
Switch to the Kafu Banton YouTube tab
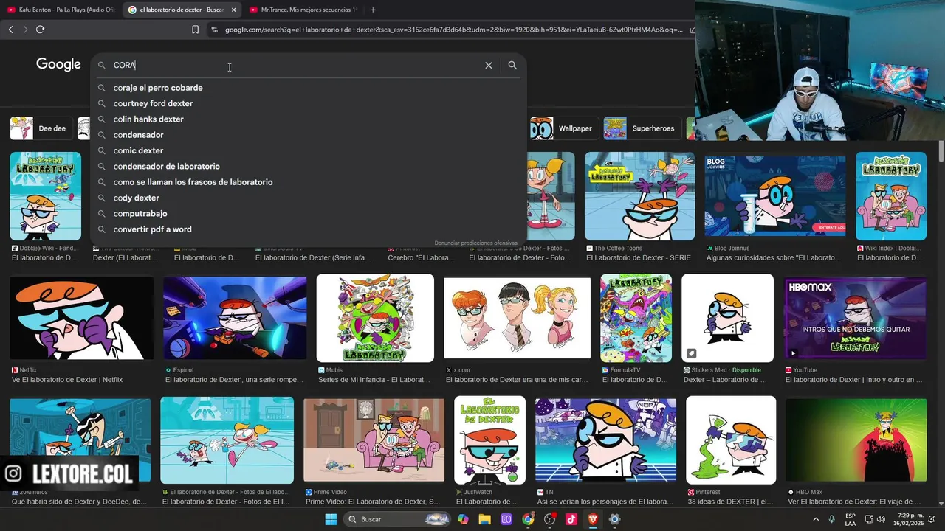pos(61,10)
